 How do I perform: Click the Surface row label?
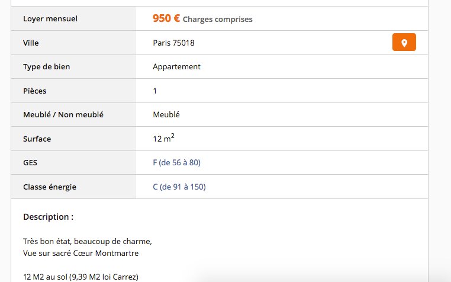pyautogui.click(x=37, y=139)
